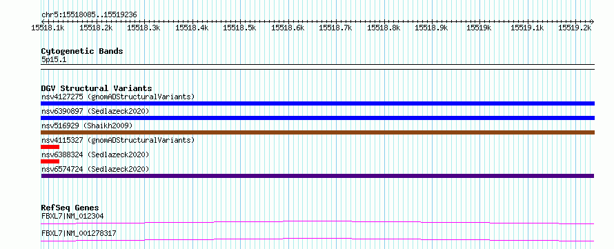Click the 15518.1k ruler tick label

tap(48, 28)
